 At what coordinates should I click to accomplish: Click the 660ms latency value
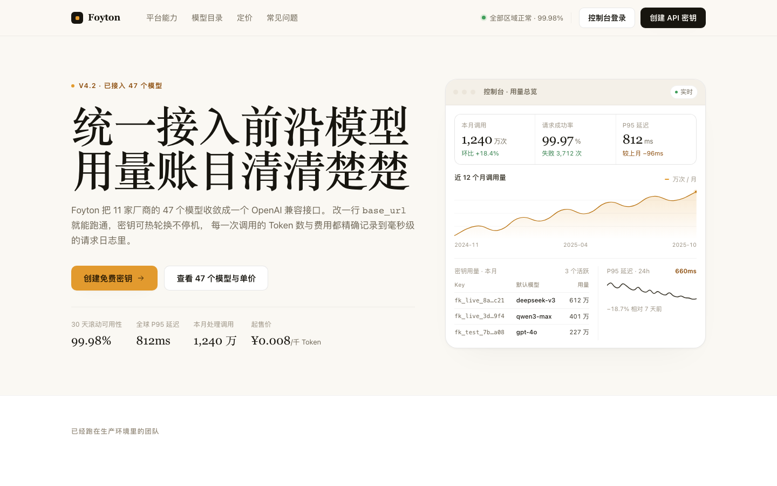click(686, 271)
